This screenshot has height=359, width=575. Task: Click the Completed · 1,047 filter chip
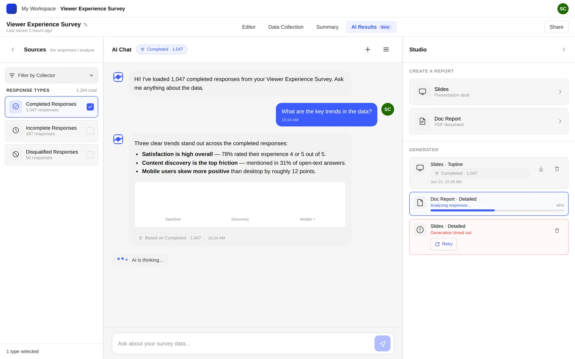point(161,50)
